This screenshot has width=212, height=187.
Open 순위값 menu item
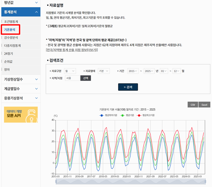pos(8,62)
